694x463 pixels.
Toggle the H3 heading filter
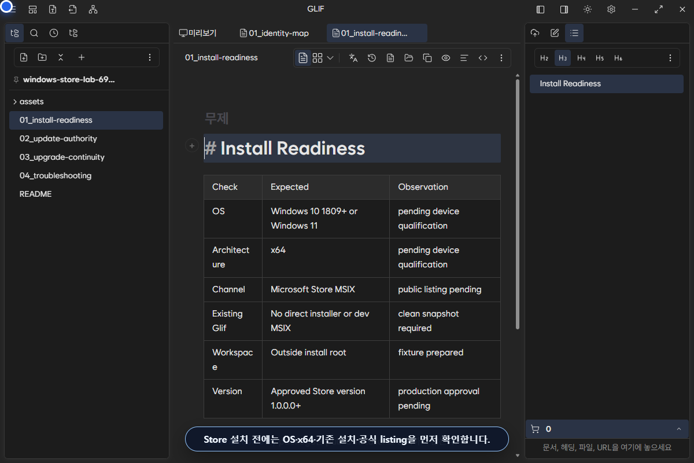(563, 58)
